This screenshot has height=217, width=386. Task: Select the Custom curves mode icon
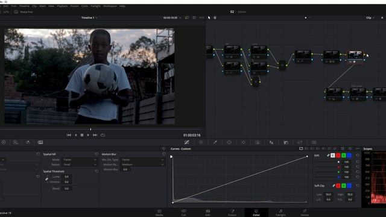pos(301,149)
